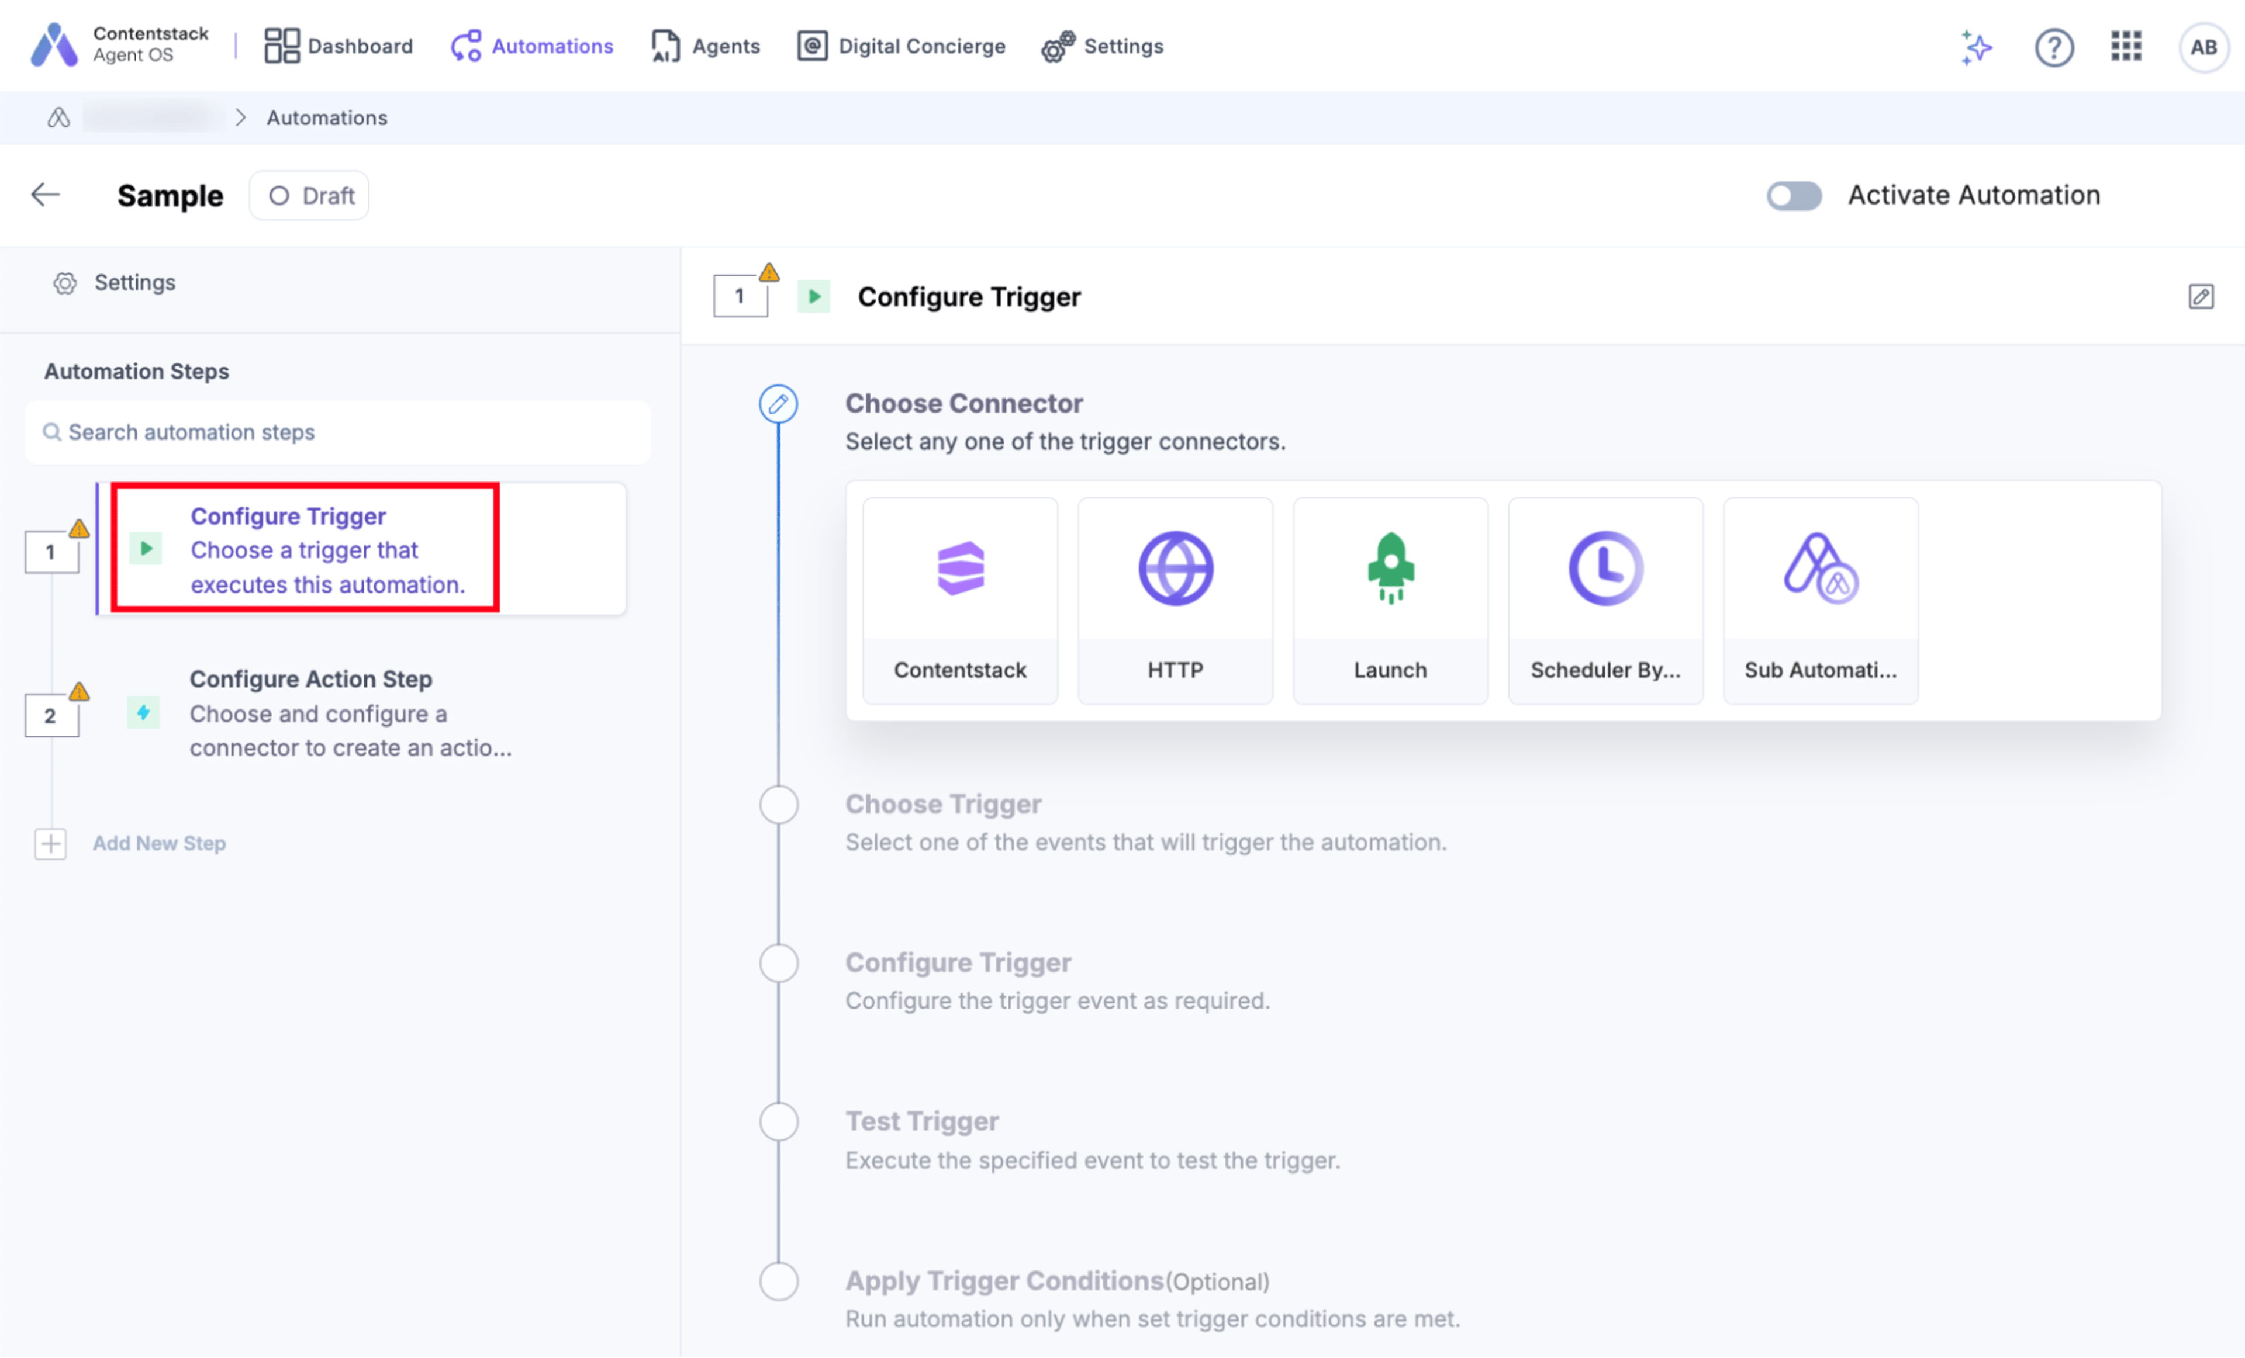Select the Contentstack connector
Viewport: 2245px width, 1358px height.
961,601
